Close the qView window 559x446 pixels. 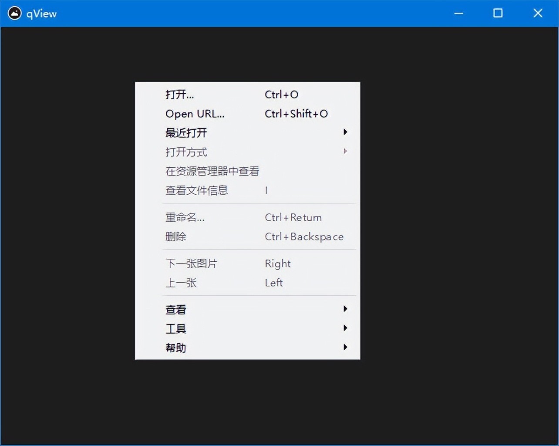point(538,14)
